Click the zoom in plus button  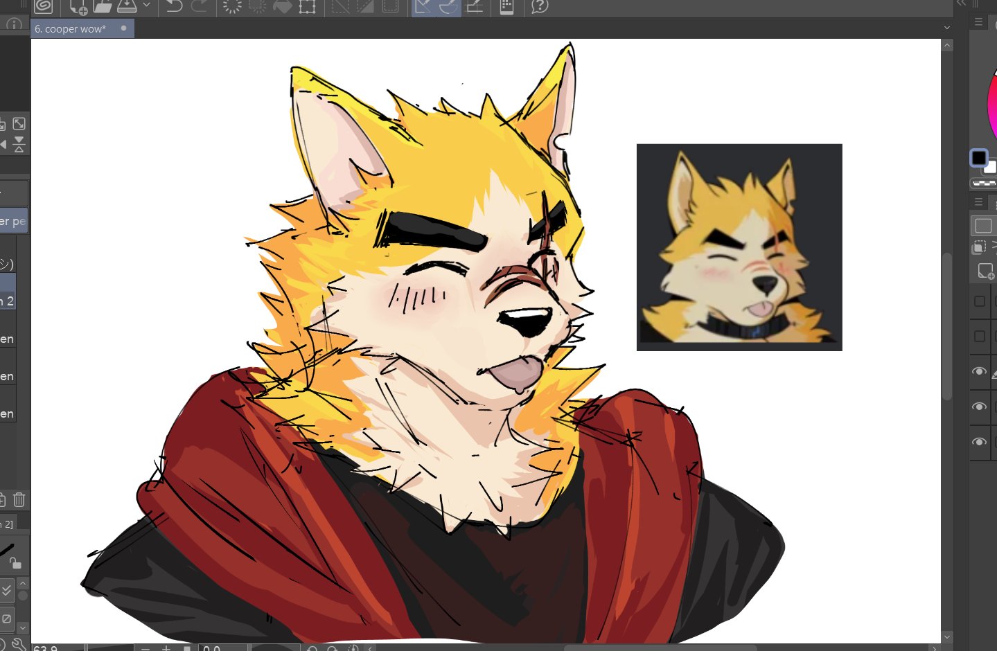coord(166,648)
